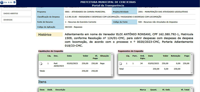This screenshot has width=200, height=92.
Task: Reset font size with the plain A
Action: pyautogui.click(x=9, y=2)
